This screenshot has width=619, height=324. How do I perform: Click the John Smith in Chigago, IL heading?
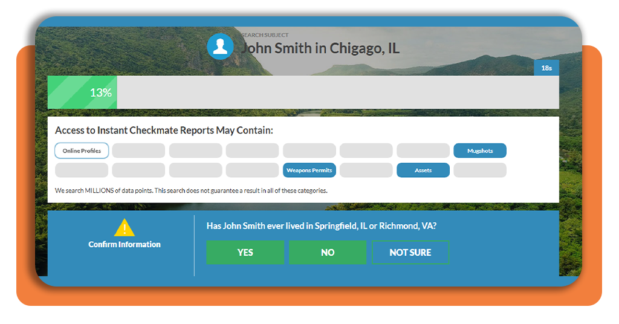coord(320,48)
